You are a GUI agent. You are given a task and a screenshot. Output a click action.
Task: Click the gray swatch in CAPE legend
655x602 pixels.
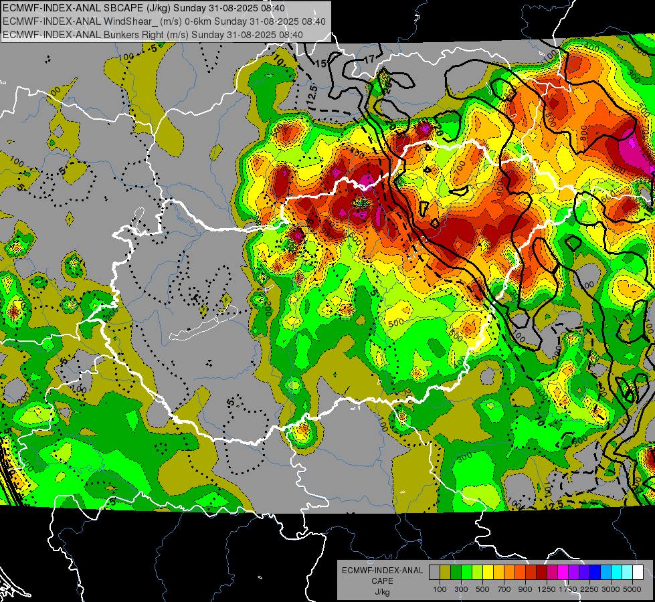point(434,572)
